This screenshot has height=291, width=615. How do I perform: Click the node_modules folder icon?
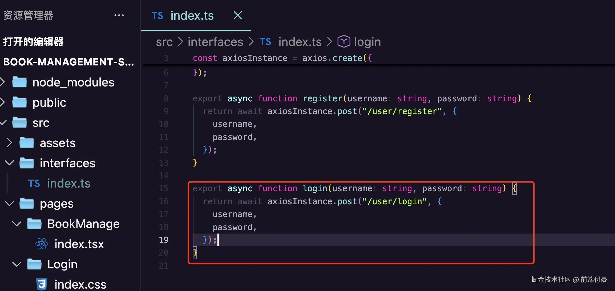point(19,82)
